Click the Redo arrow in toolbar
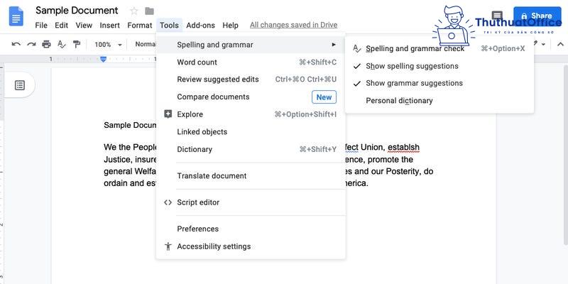Viewport: 568px width, 284px height. click(31, 44)
